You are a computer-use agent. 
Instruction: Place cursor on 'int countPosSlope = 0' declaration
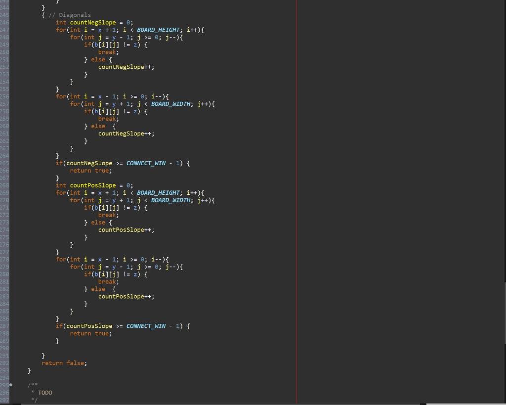click(94, 185)
